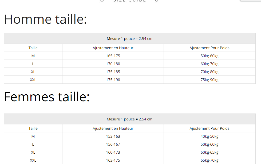The image size is (261, 168).
Task: Select the L size cell in the women's table
Action: pyautogui.click(x=33, y=144)
